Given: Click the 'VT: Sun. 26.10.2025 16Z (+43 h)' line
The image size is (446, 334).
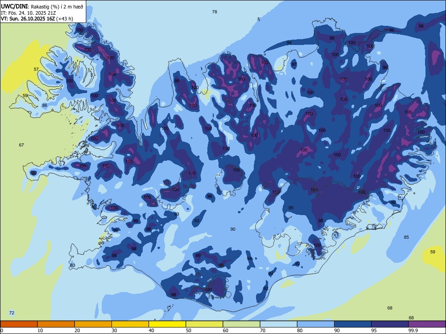Looking at the screenshot, I should pyautogui.click(x=37, y=19).
